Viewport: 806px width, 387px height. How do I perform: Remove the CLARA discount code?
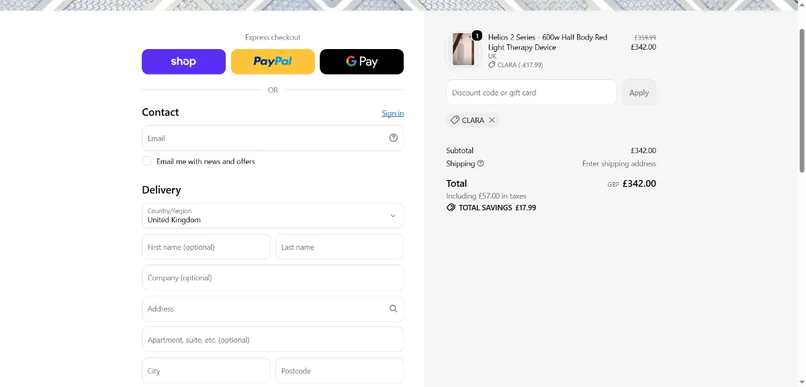pyautogui.click(x=492, y=120)
